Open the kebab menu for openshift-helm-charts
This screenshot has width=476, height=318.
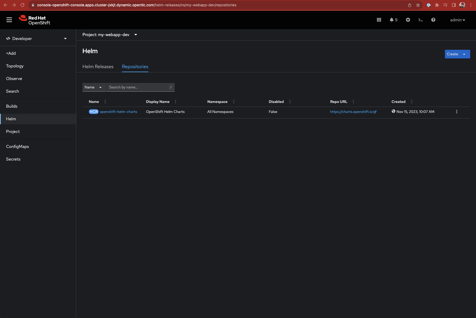(457, 112)
